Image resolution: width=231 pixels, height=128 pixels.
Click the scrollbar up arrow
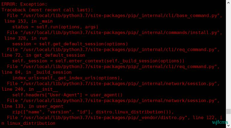[228, 2]
